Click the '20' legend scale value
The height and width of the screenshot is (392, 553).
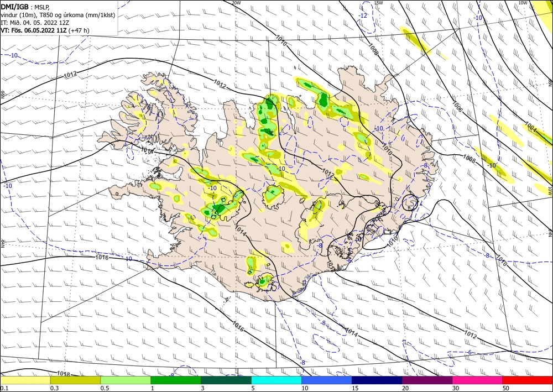pyautogui.click(x=405, y=388)
